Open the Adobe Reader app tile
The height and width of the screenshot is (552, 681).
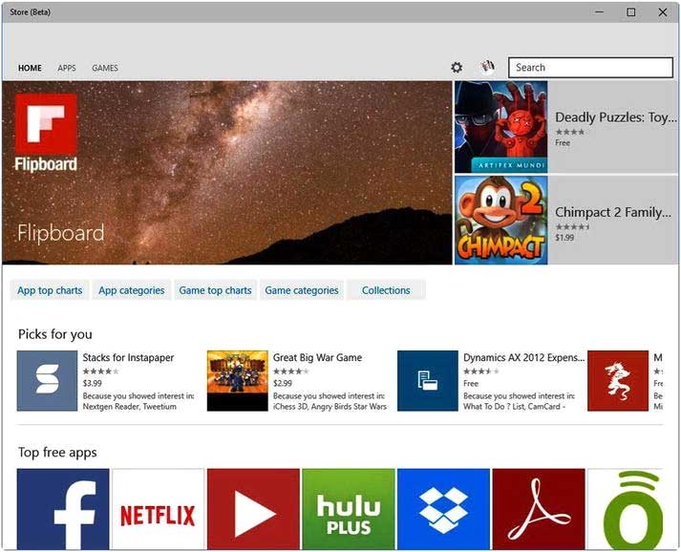pos(538,509)
